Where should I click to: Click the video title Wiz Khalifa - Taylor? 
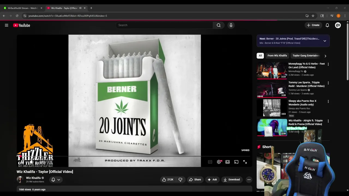pyautogui.click(x=45, y=172)
